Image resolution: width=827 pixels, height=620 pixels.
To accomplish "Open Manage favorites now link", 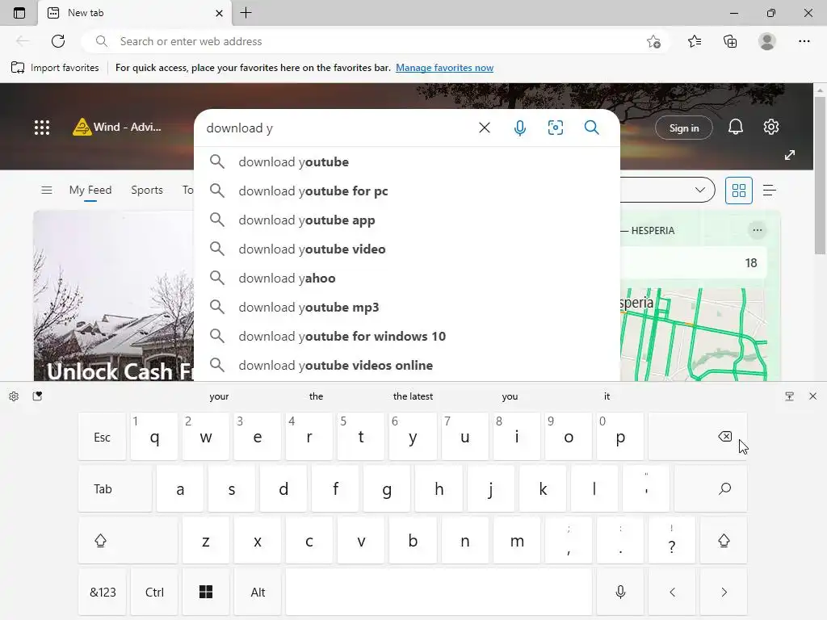I will click(x=444, y=68).
